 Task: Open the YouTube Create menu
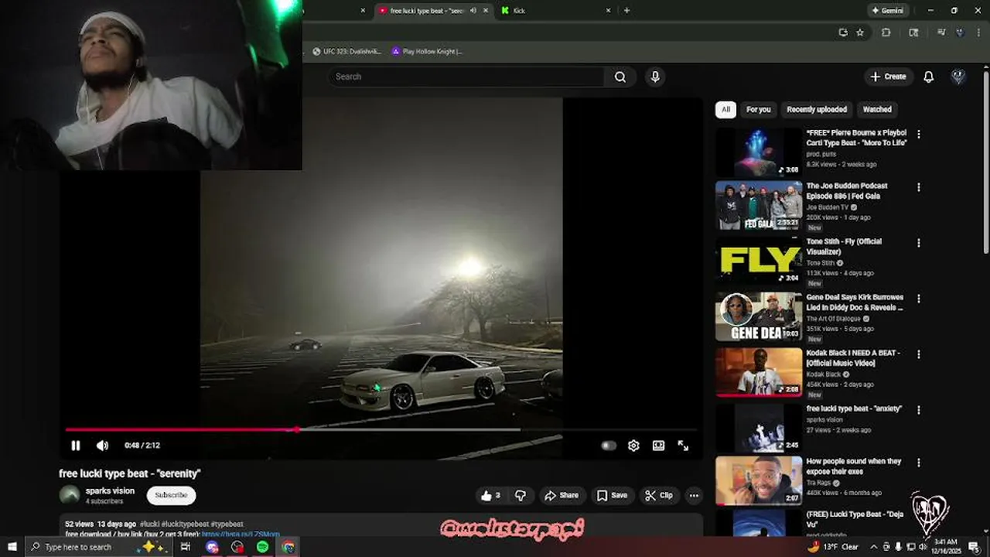point(888,77)
